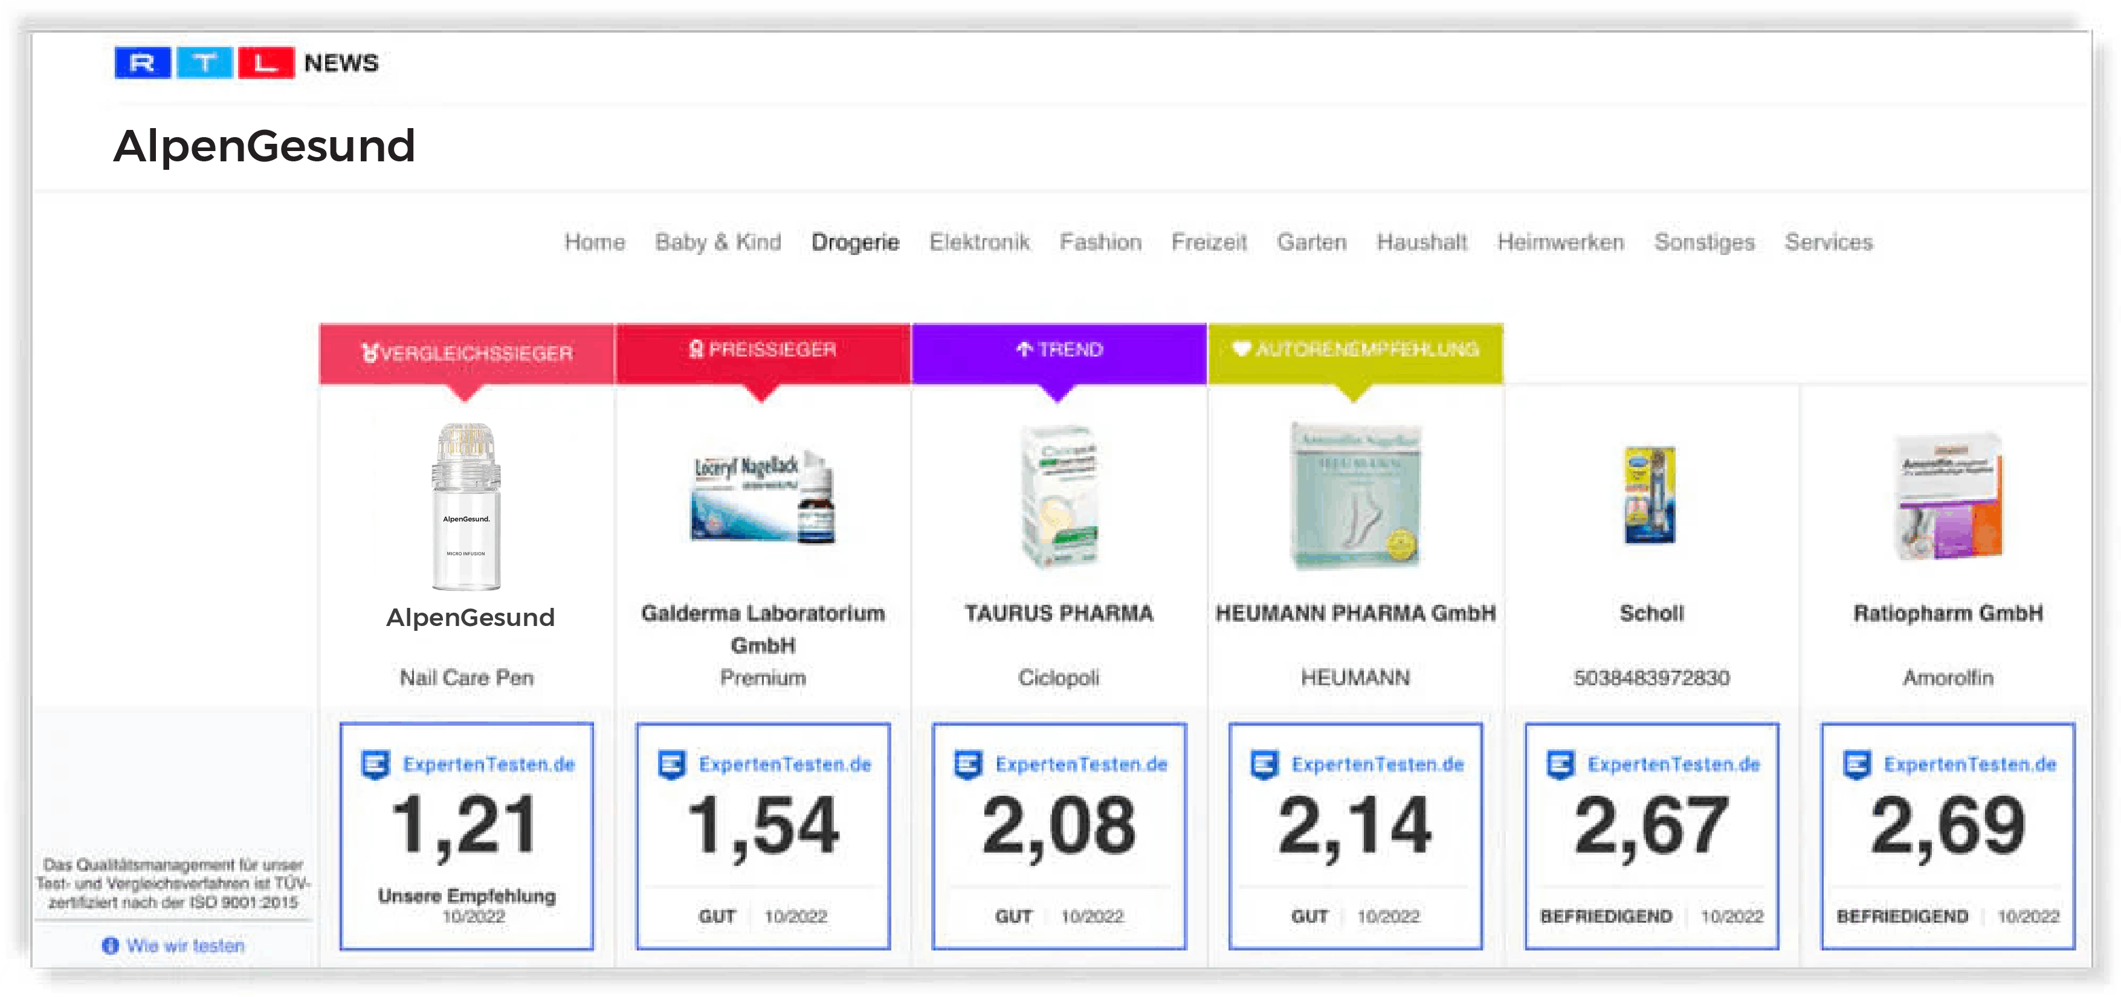Viewport: 2121px width, 997px height.
Task: Click the purple Trend badge
Action: tap(1059, 353)
